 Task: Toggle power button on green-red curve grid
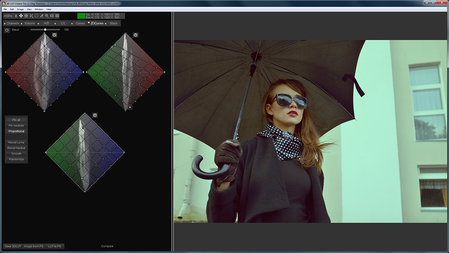[136, 35]
